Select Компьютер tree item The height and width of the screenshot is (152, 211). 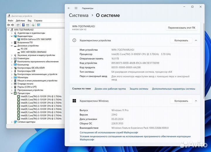click(23, 65)
